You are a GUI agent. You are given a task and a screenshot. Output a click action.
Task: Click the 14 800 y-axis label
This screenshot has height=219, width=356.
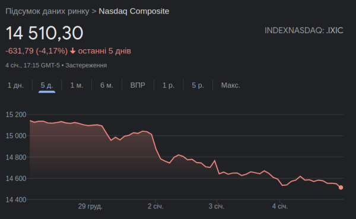coord(16,157)
